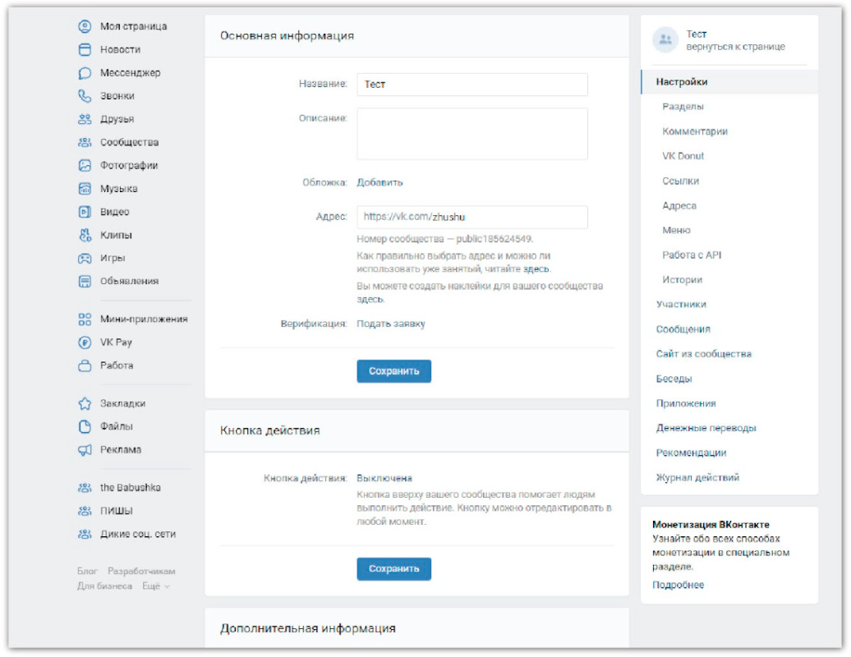Open Calls via the phone icon
The height and width of the screenshot is (657, 851).
pyautogui.click(x=84, y=96)
